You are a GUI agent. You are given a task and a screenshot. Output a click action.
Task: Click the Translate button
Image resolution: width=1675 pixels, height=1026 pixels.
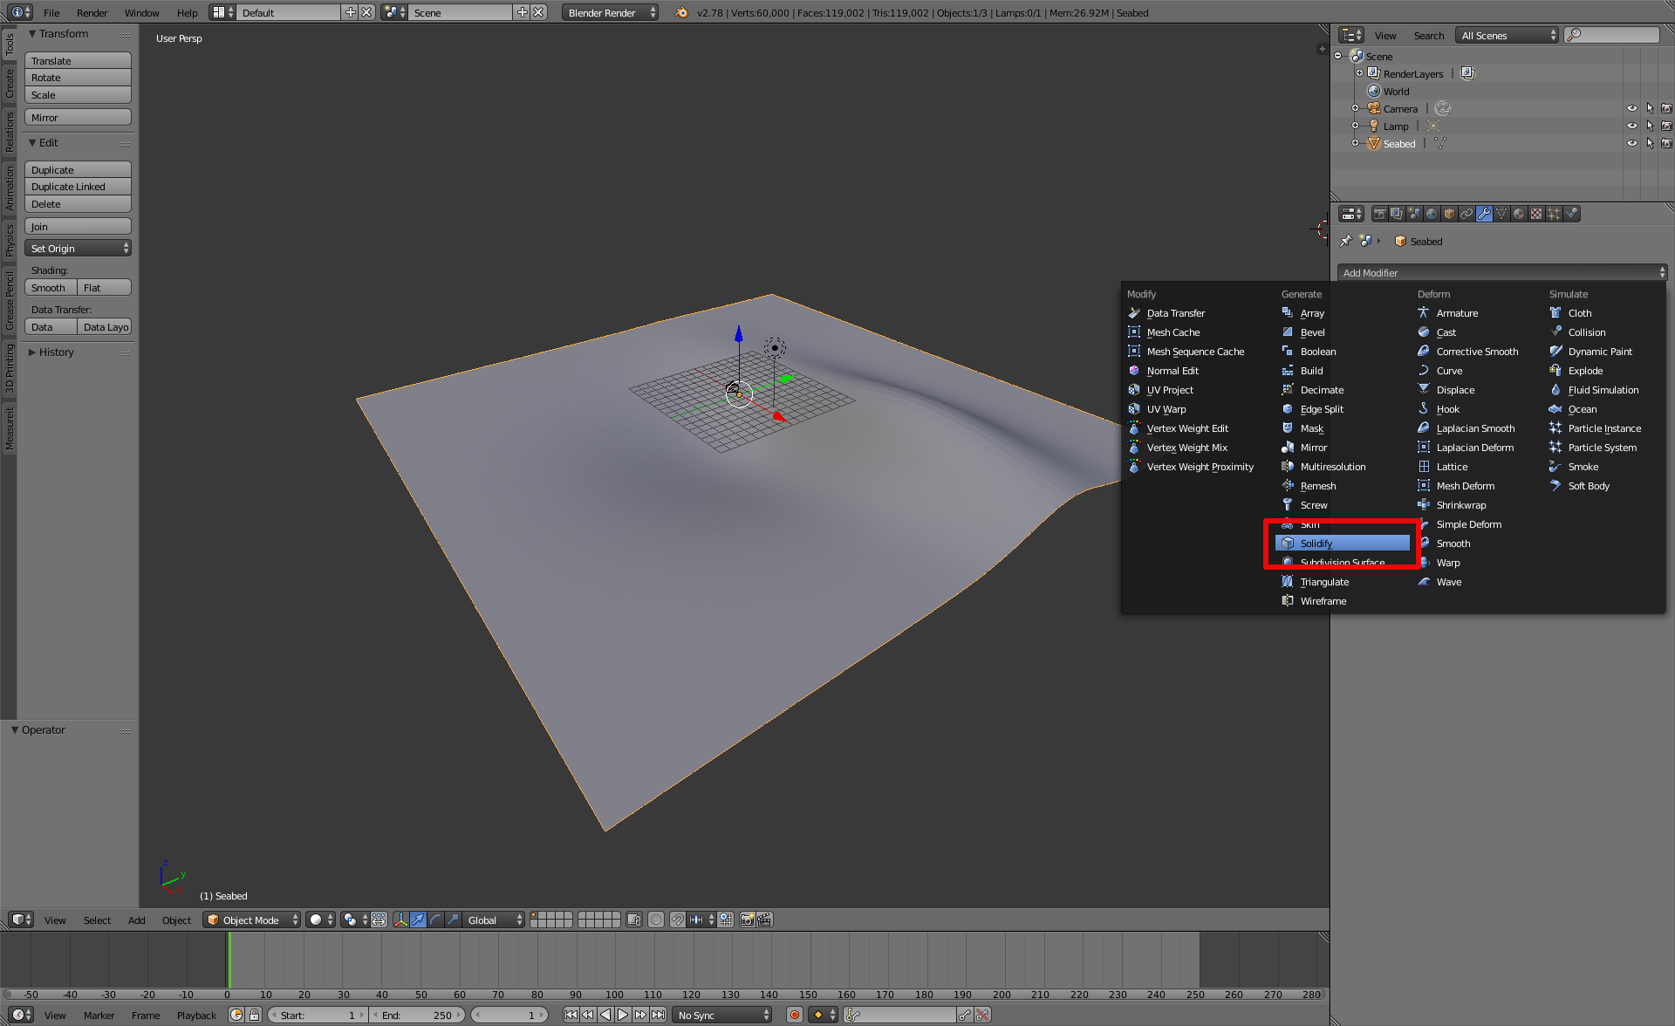pyautogui.click(x=78, y=61)
